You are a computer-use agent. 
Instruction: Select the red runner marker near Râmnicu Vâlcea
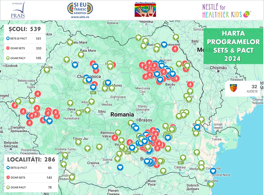click(x=115, y=138)
